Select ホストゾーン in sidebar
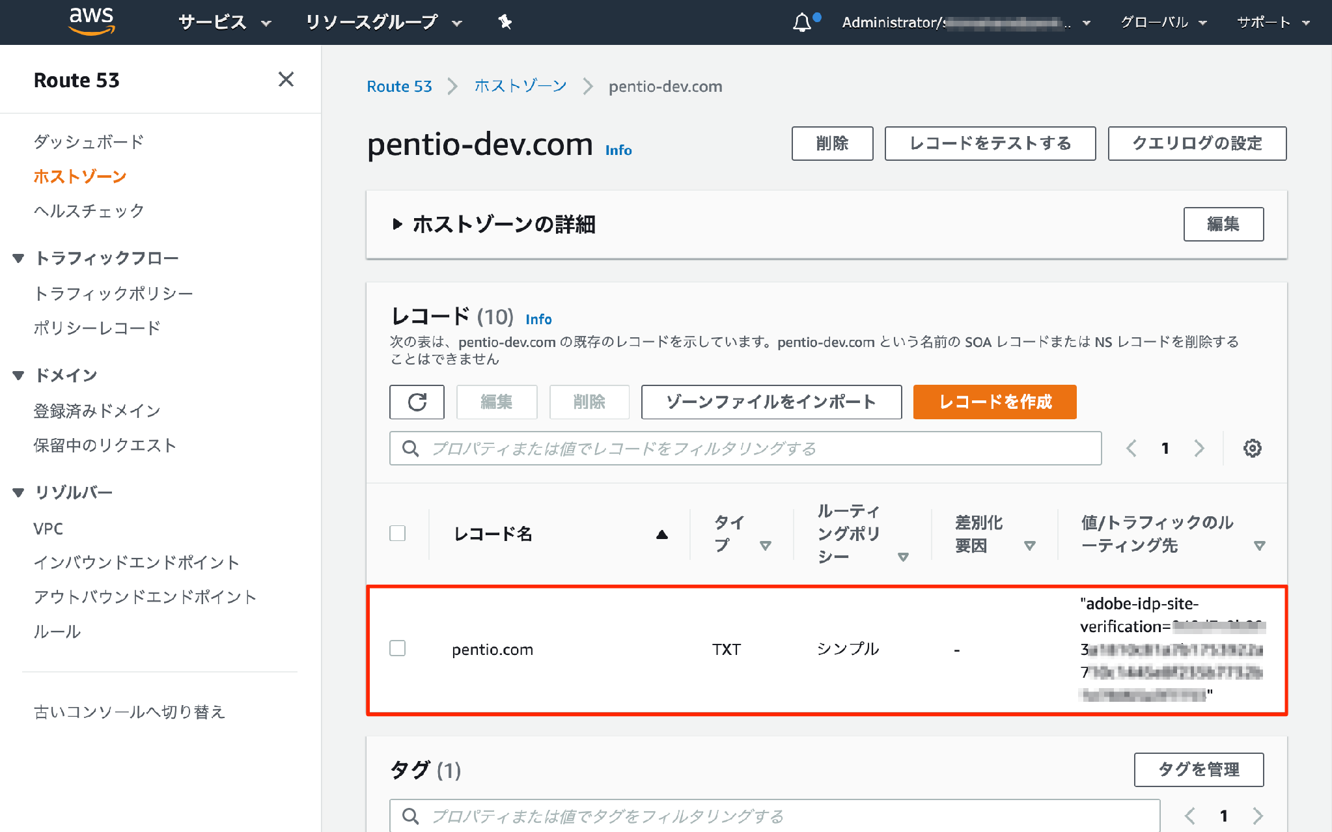This screenshot has width=1332, height=832. click(x=80, y=176)
